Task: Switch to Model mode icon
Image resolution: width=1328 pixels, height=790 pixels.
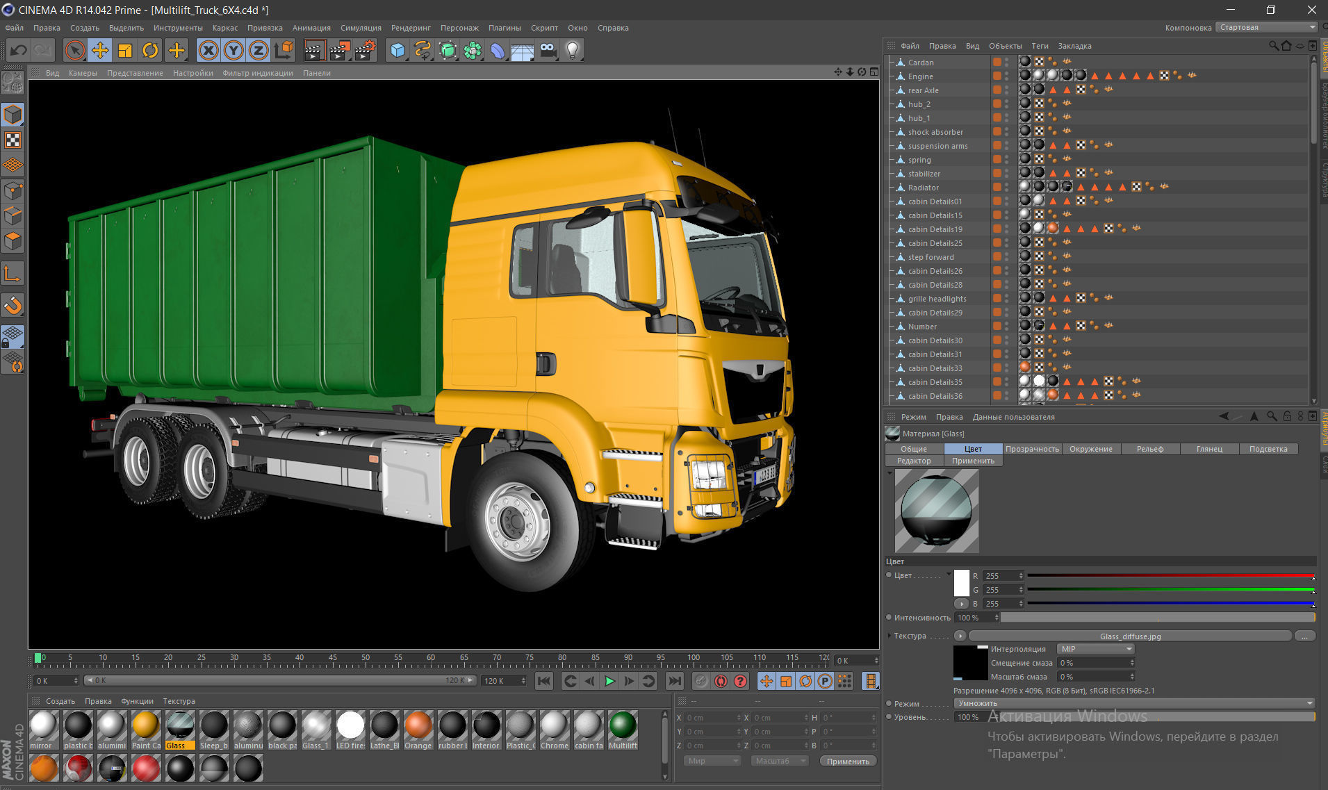Action: 13,115
